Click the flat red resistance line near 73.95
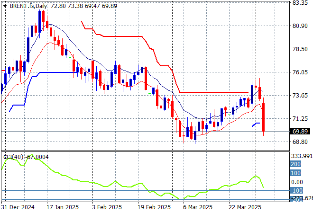This screenshot has width=313, height=213. [214, 92]
